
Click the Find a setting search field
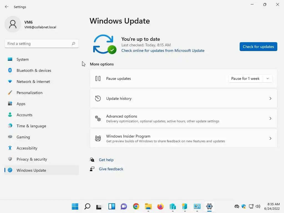pyautogui.click(x=42, y=44)
